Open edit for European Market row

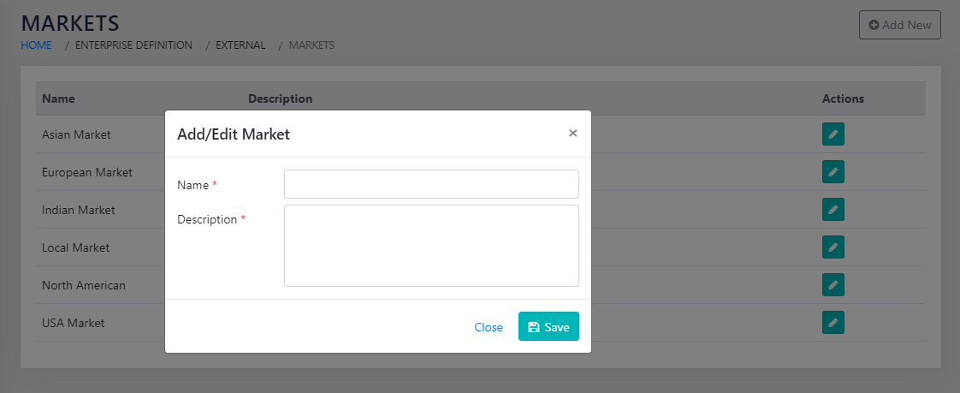tap(833, 172)
